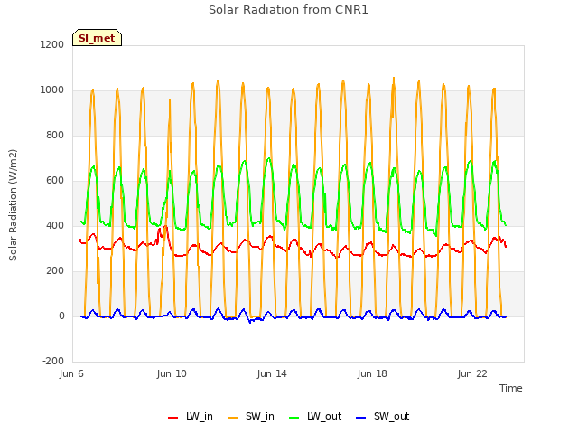Click the Time axis label

click(x=511, y=388)
